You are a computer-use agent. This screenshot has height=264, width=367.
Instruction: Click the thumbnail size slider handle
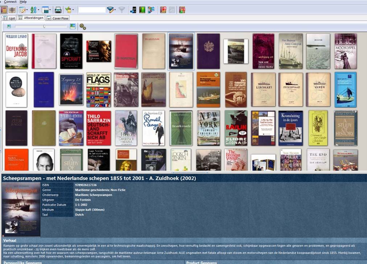(x=44, y=26)
